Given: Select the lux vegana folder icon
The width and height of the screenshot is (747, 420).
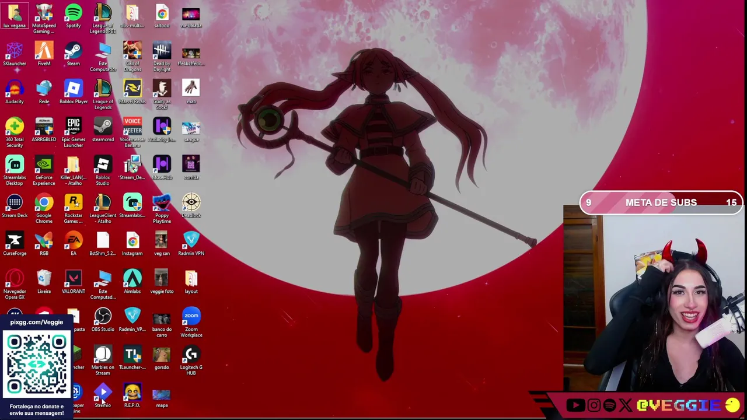Looking at the screenshot, I should point(15,16).
